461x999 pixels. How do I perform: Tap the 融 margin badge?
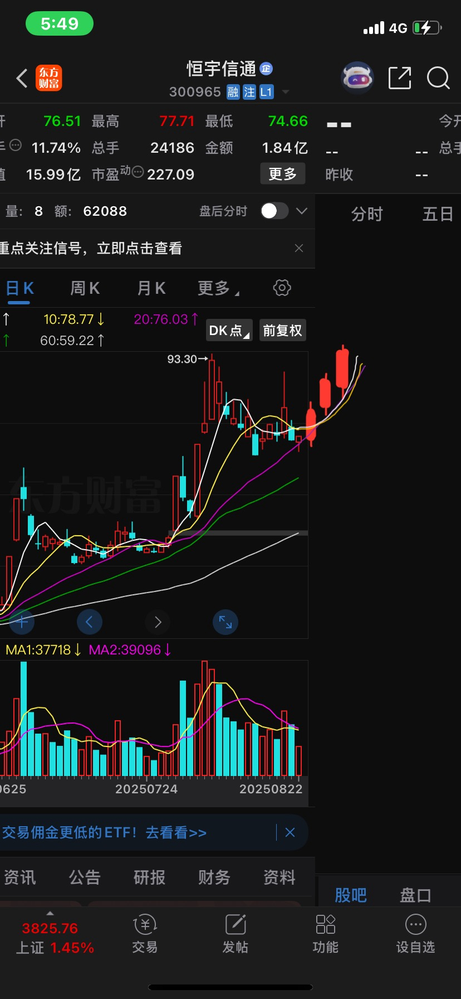pos(233,92)
